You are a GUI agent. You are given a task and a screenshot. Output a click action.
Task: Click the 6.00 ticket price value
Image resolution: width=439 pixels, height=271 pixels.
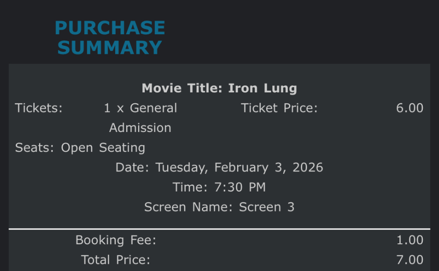coord(409,108)
